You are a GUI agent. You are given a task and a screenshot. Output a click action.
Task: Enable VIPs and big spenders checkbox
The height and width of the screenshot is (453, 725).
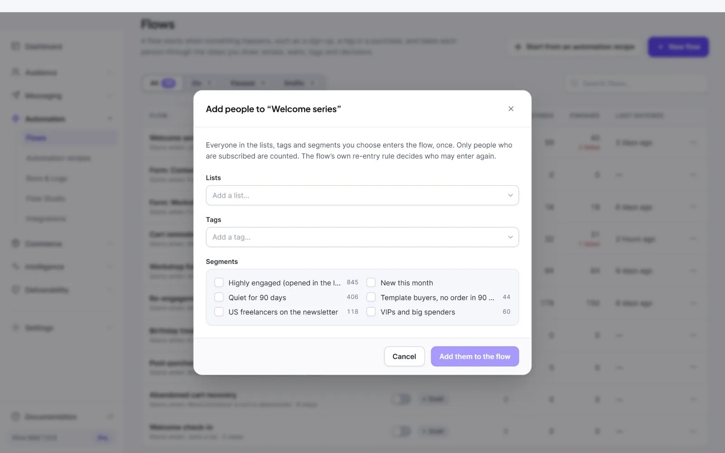pos(371,312)
